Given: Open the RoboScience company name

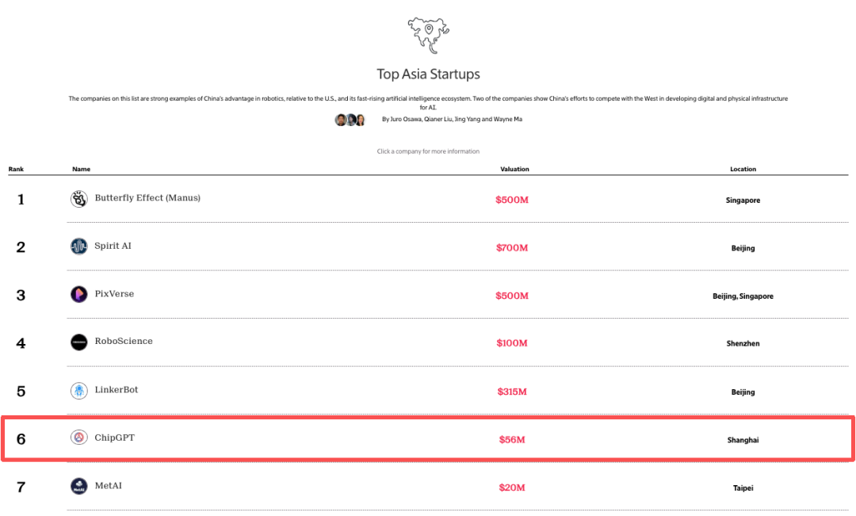Looking at the screenshot, I should point(124,342).
